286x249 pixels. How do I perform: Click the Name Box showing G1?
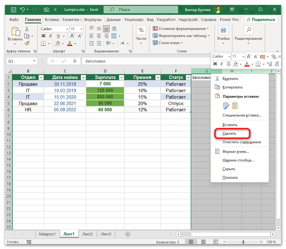click(18, 61)
